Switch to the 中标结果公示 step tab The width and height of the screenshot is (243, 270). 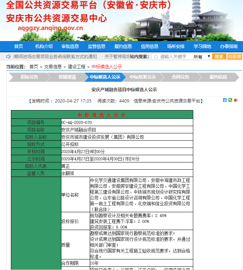(x=143, y=77)
